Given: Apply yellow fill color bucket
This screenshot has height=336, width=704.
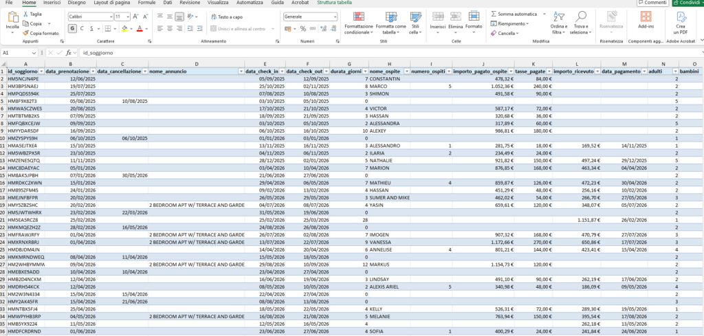Looking at the screenshot, I should (x=124, y=29).
